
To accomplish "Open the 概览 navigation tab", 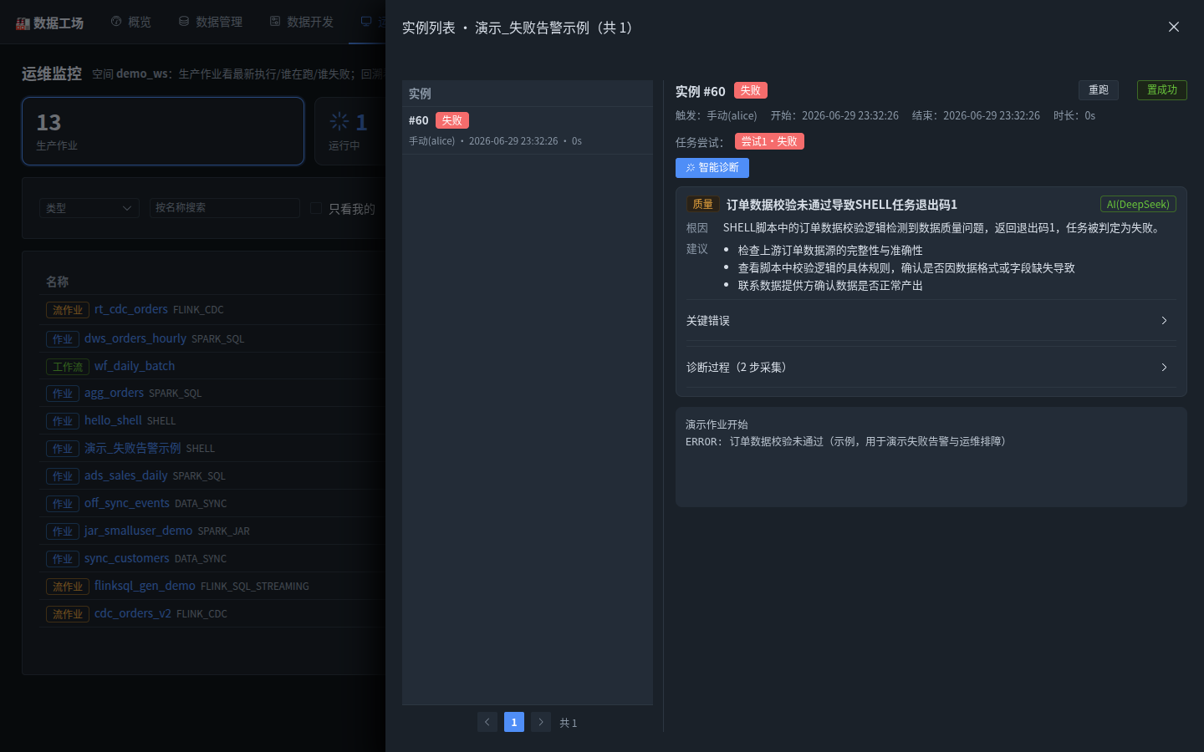I will coord(131,22).
